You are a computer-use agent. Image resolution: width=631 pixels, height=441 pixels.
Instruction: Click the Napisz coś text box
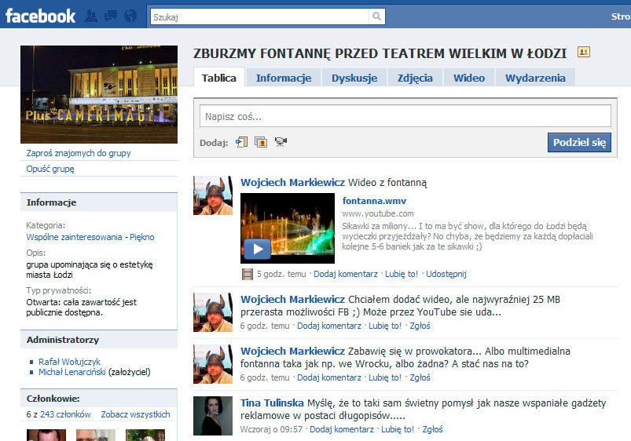coord(405,116)
